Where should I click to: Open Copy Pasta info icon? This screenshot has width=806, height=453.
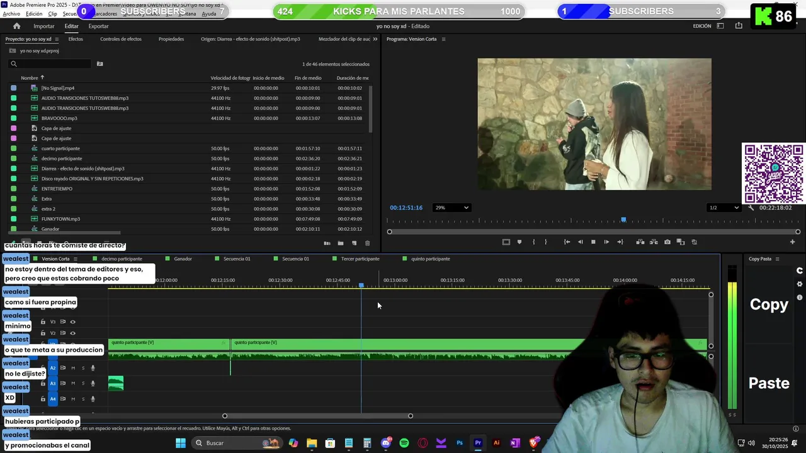tap(800, 297)
